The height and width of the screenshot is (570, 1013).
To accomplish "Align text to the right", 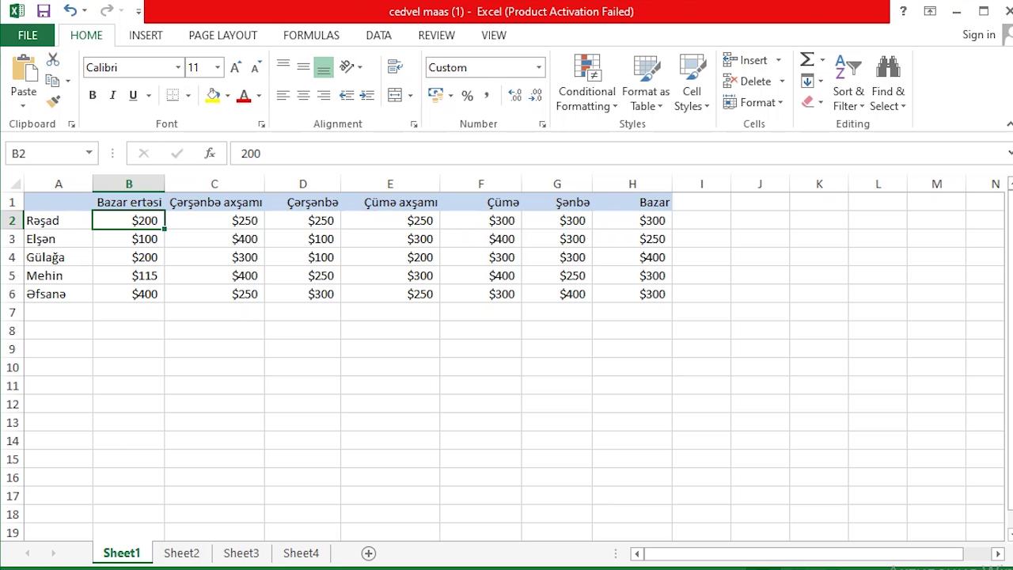I will click(x=324, y=95).
